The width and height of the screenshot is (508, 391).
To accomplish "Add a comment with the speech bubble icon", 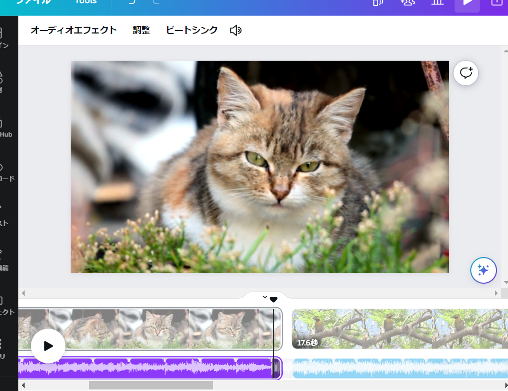I will click(466, 73).
